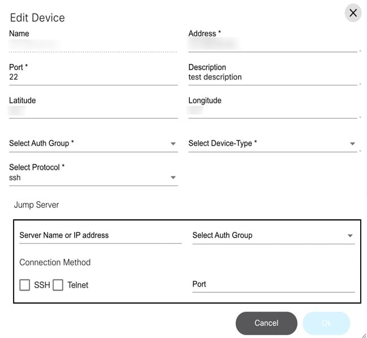Open the Select Protocol dropdown

[93, 177]
